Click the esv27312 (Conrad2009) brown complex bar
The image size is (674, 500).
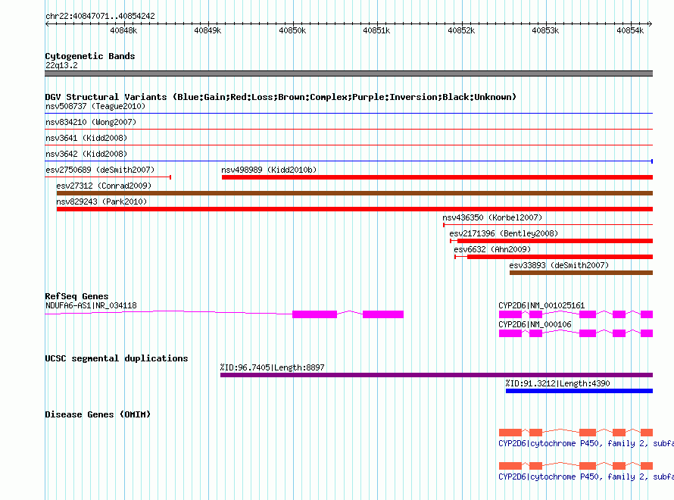tap(354, 193)
